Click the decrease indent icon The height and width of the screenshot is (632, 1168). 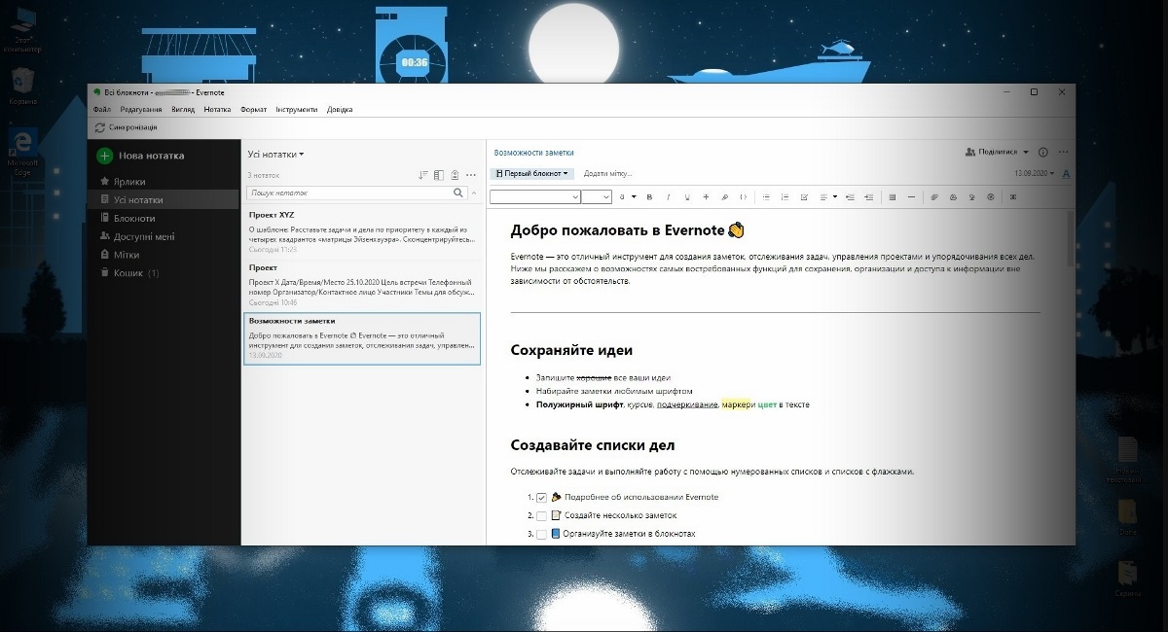point(850,196)
